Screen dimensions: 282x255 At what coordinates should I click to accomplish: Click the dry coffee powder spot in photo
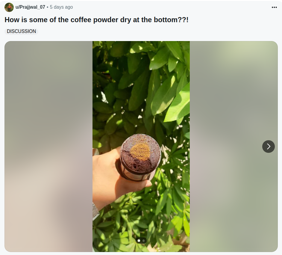[140, 152]
